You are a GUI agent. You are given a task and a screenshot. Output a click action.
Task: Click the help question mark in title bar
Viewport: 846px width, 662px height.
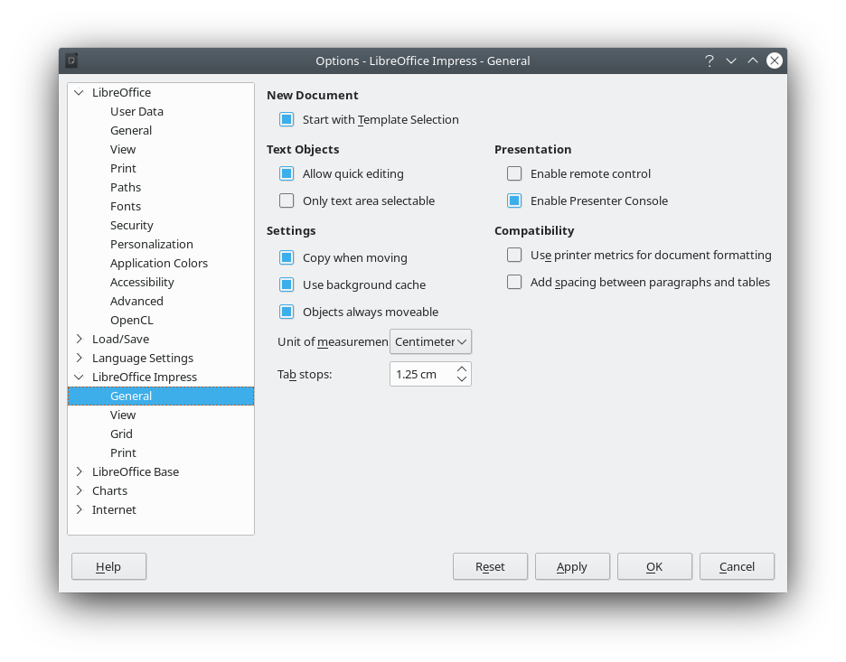[x=709, y=61]
